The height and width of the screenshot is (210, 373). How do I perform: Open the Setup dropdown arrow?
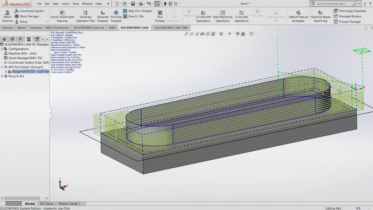(x=47, y=22)
